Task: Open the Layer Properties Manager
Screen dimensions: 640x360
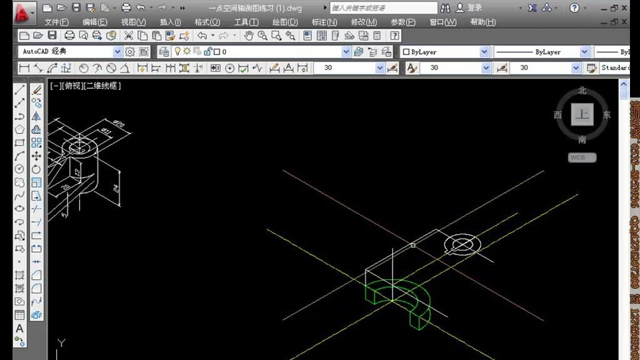Action: pyautogui.click(x=164, y=52)
